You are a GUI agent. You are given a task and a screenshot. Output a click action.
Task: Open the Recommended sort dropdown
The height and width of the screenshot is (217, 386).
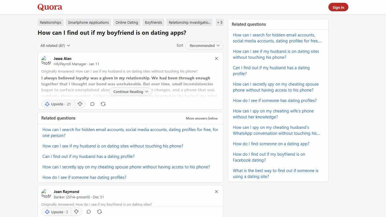pos(204,45)
